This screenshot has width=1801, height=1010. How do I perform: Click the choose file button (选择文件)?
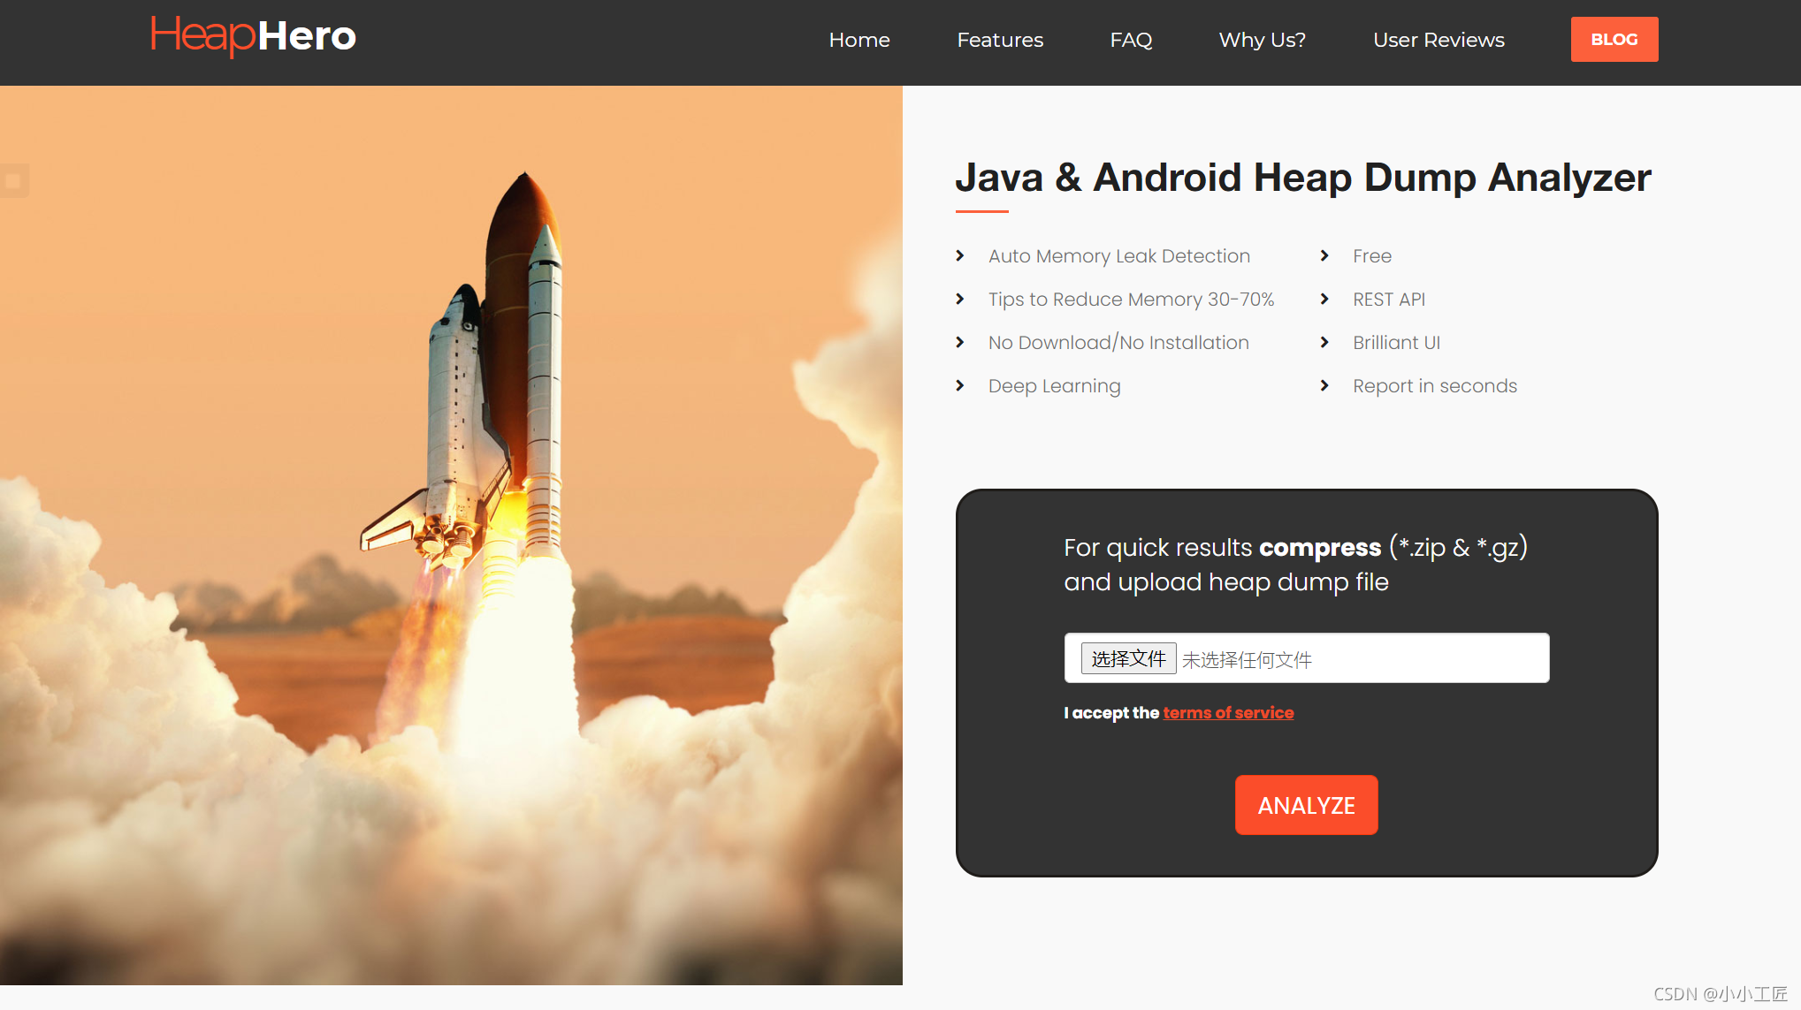point(1128,658)
